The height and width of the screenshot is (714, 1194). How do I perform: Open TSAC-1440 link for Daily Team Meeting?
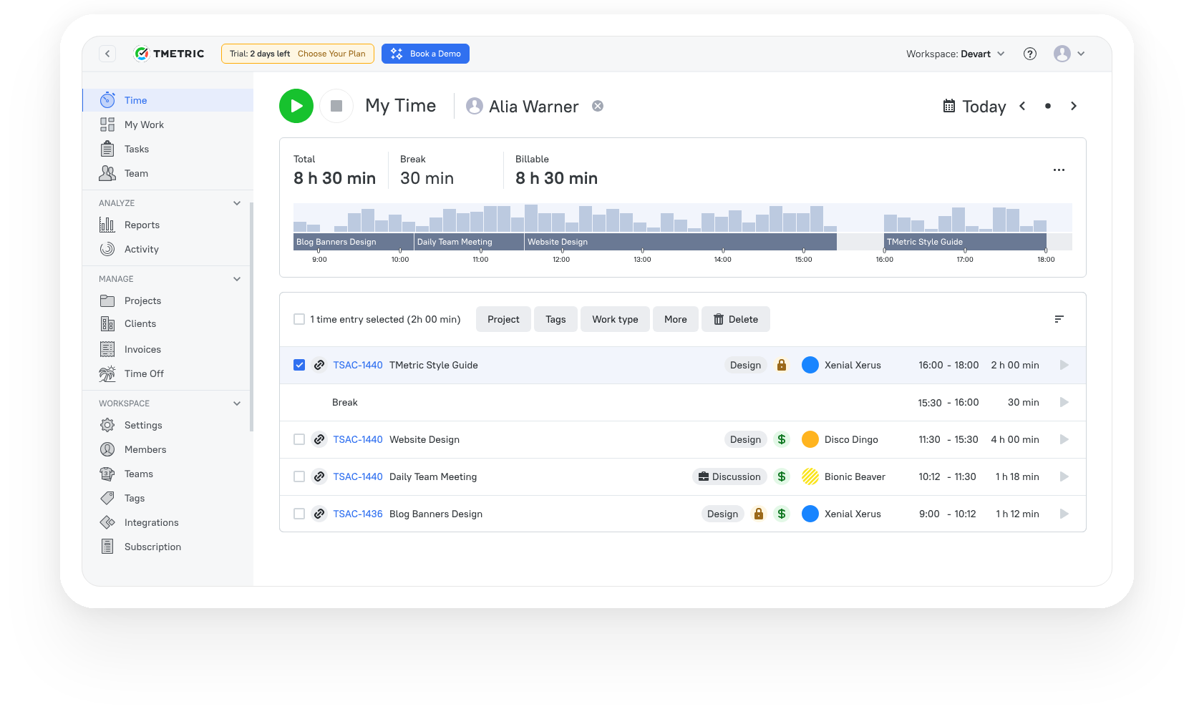click(x=358, y=476)
